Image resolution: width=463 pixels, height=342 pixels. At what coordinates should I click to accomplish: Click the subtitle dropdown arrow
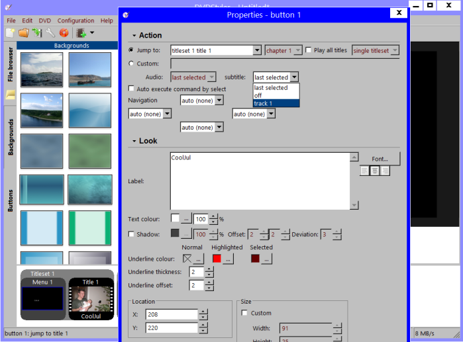(294, 77)
